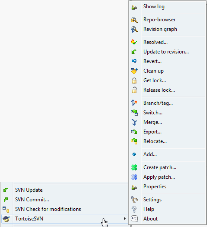
Task: Click the Release lock open padlock icon
Action: pyautogui.click(x=134, y=90)
